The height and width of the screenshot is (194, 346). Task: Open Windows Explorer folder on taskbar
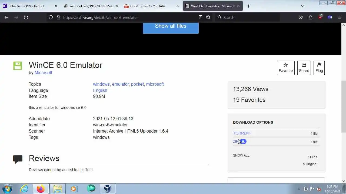tap(58, 189)
